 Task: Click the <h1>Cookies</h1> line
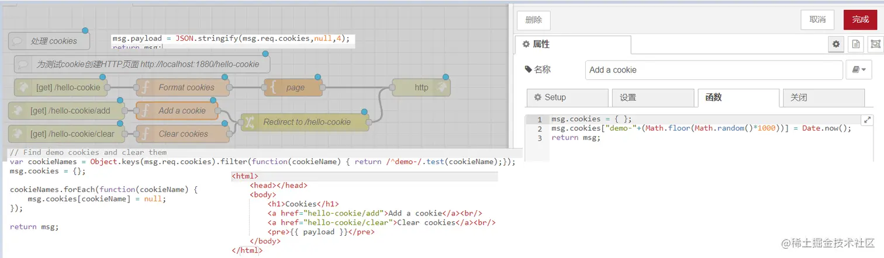click(303, 204)
